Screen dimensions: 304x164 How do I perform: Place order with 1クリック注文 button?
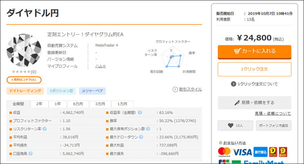point(254,69)
